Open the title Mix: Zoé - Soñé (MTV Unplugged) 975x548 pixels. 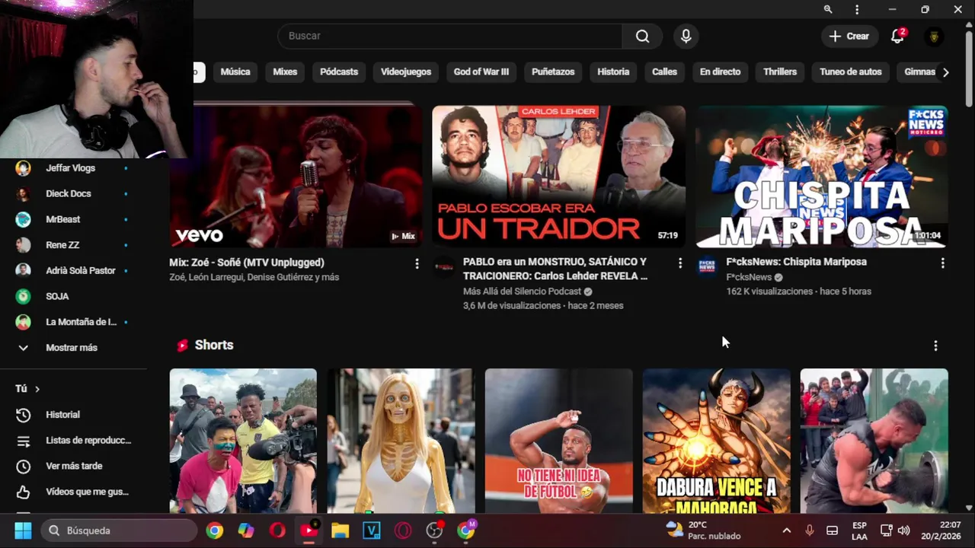[247, 263]
